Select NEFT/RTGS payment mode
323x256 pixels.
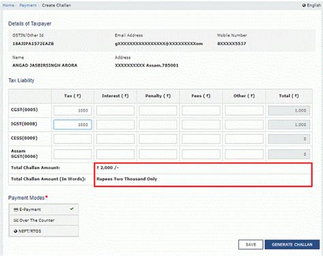point(44,231)
